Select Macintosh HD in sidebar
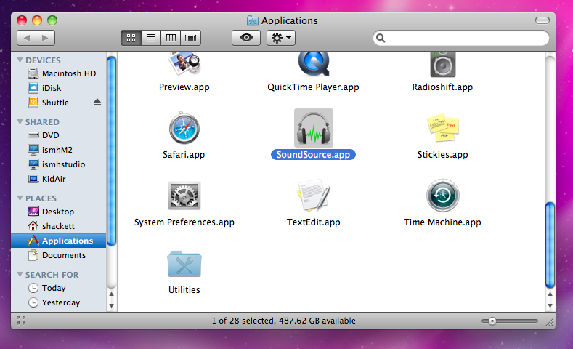 point(59,73)
